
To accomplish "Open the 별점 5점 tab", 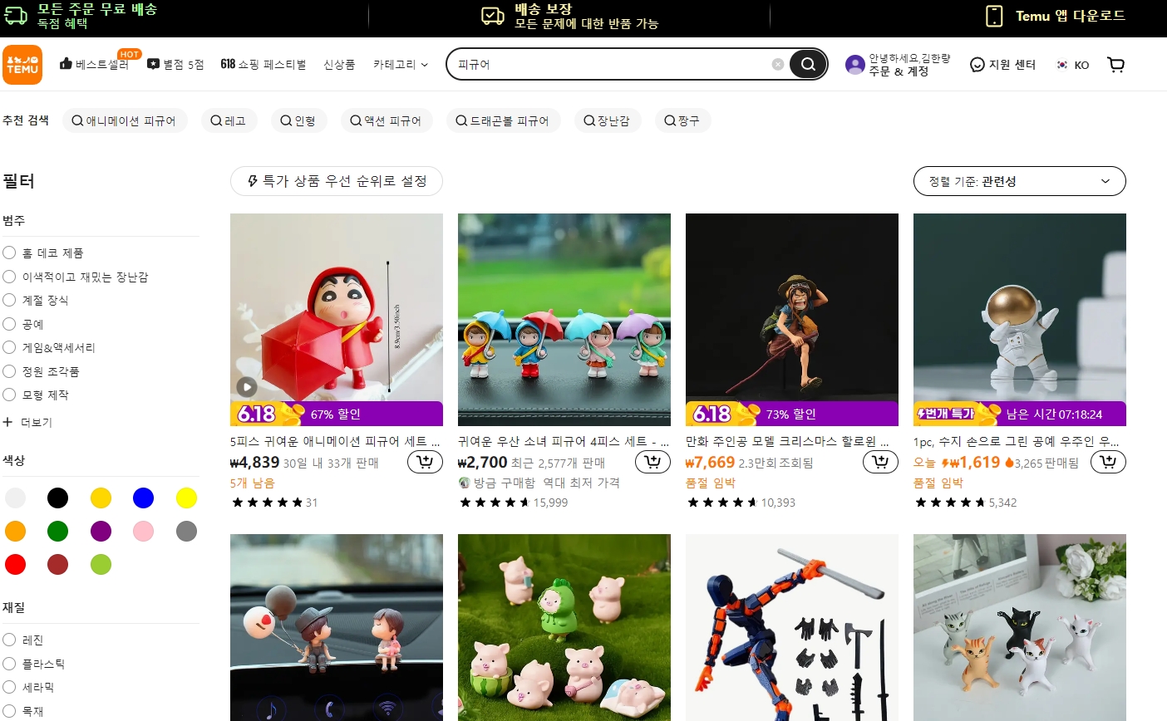I will tap(175, 64).
